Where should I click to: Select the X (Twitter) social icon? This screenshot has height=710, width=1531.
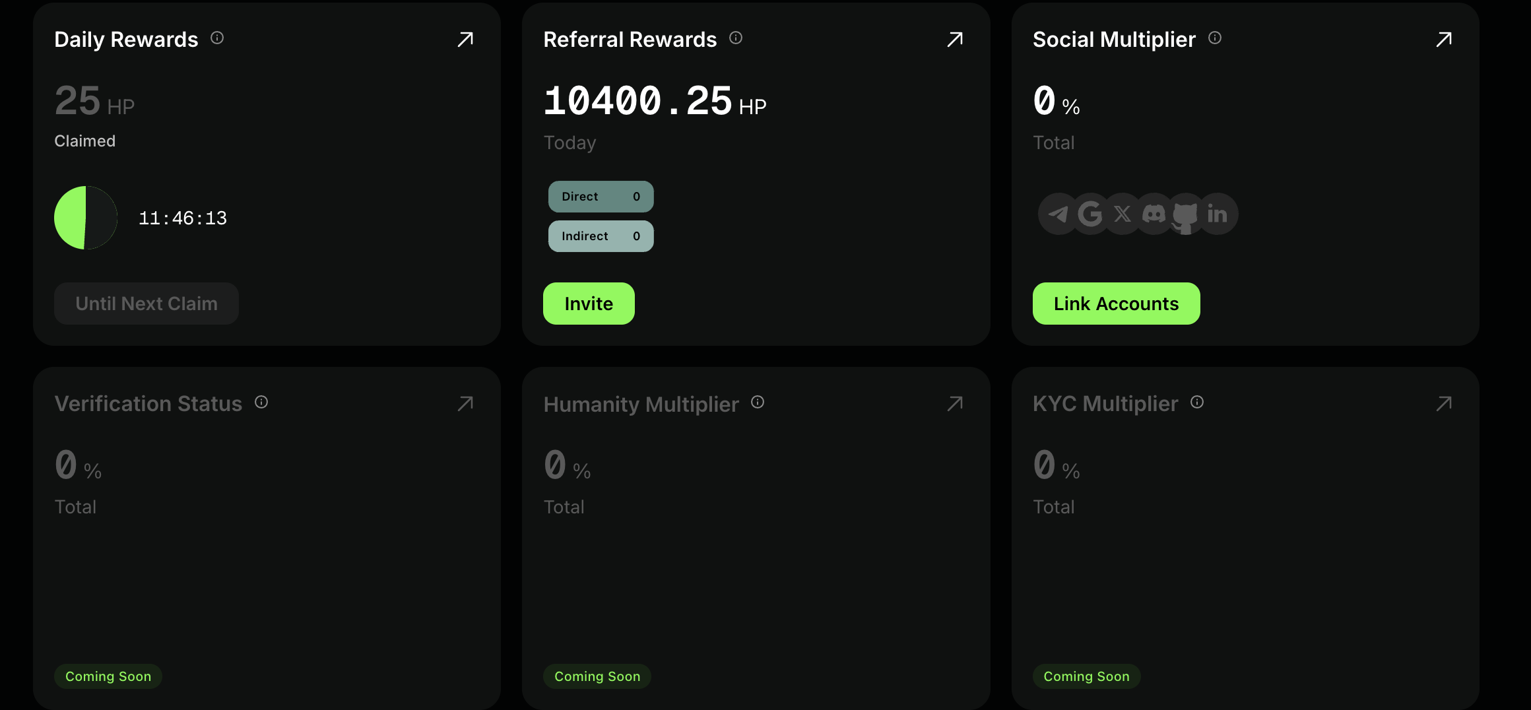pos(1122,214)
